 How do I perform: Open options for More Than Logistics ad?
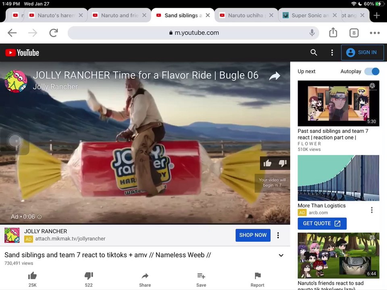tap(372, 210)
